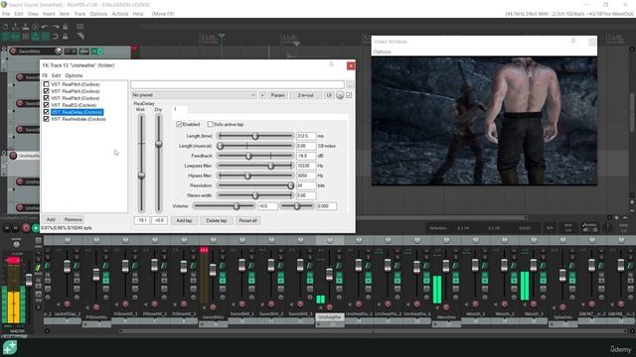This screenshot has height=357, width=636.
Task: Click record arm on Swordhits track panel
Action: pyautogui.click(x=13, y=51)
